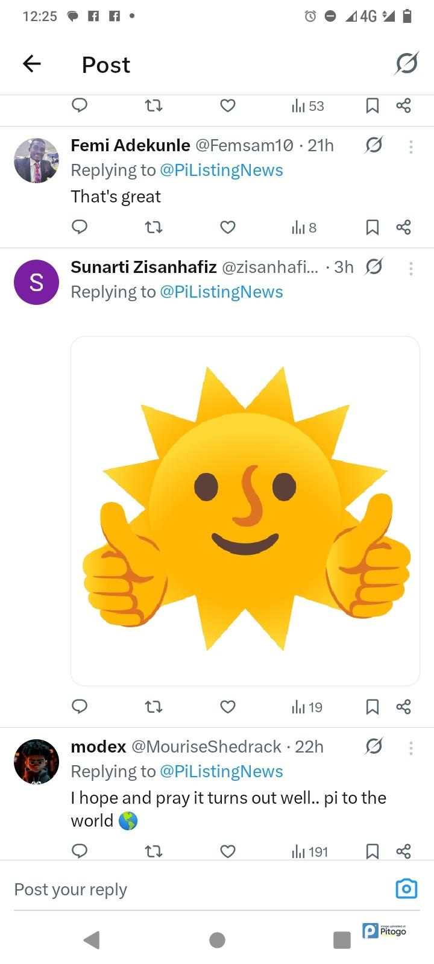
Task: Open Android recent apps square button
Action: point(342,940)
